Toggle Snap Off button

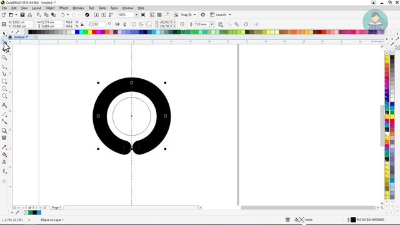176,15
